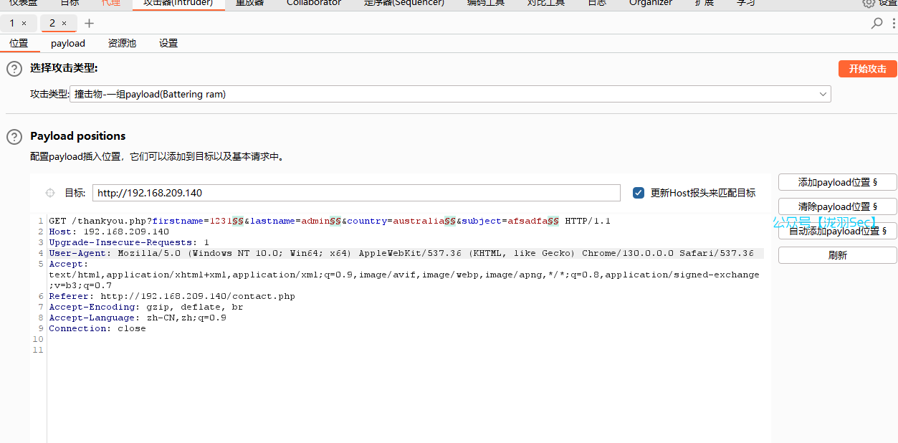Open the 重放器 module

249,4
